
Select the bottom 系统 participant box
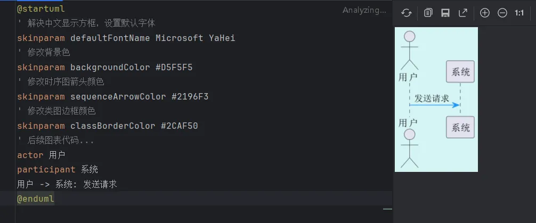(x=460, y=127)
